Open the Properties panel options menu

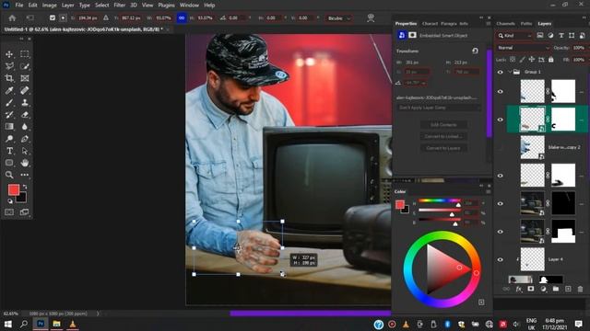pos(488,24)
